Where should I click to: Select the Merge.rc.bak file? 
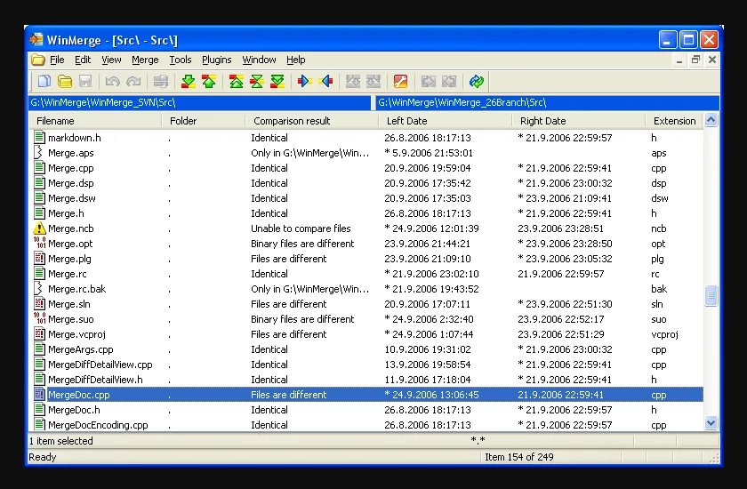[76, 289]
